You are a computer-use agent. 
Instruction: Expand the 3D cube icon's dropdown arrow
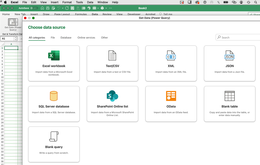point(106,8)
